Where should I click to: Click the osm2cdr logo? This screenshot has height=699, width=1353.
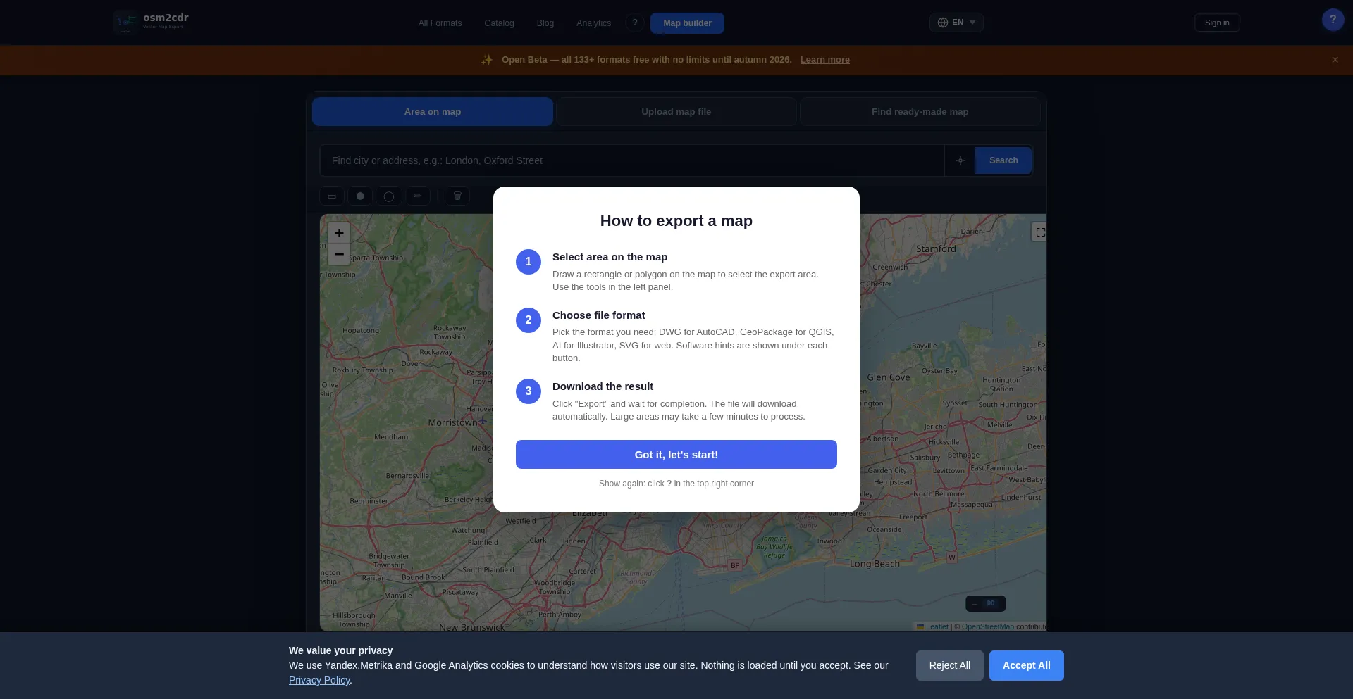tap(151, 22)
